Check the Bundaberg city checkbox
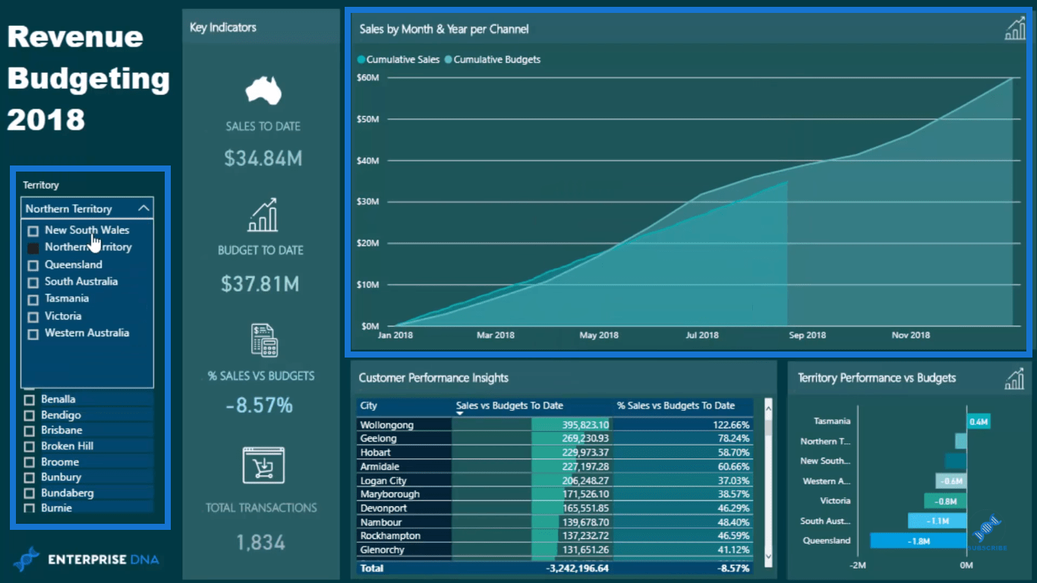 30,493
